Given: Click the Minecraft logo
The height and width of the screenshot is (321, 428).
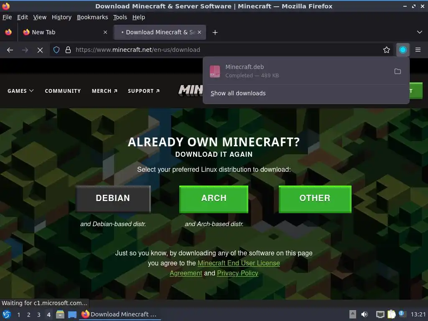Looking at the screenshot, I should pos(191,90).
